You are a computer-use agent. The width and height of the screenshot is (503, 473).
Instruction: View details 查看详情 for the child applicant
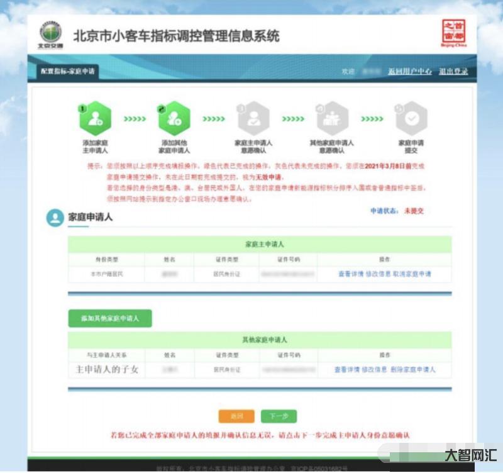(346, 370)
